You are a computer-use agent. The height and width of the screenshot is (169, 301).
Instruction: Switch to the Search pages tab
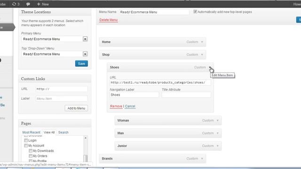point(63,132)
